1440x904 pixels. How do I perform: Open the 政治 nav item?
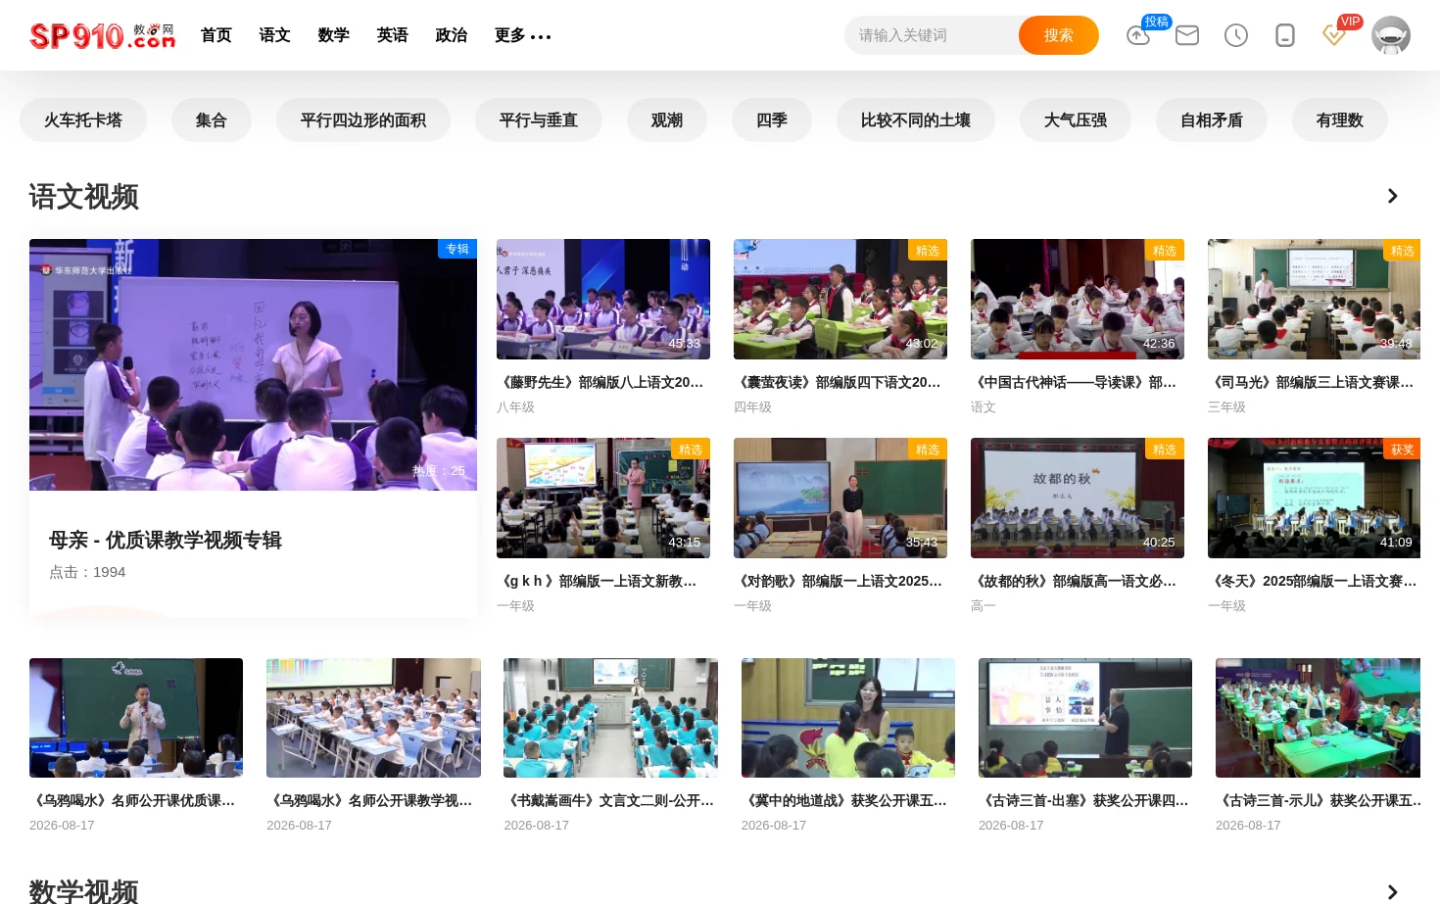452,35
